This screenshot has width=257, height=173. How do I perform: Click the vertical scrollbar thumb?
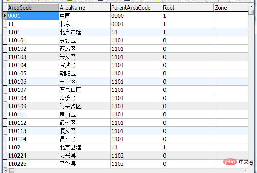(x=251, y=12)
